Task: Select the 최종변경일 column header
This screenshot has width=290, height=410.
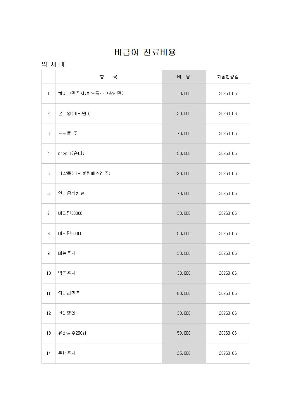Action: tap(227, 77)
